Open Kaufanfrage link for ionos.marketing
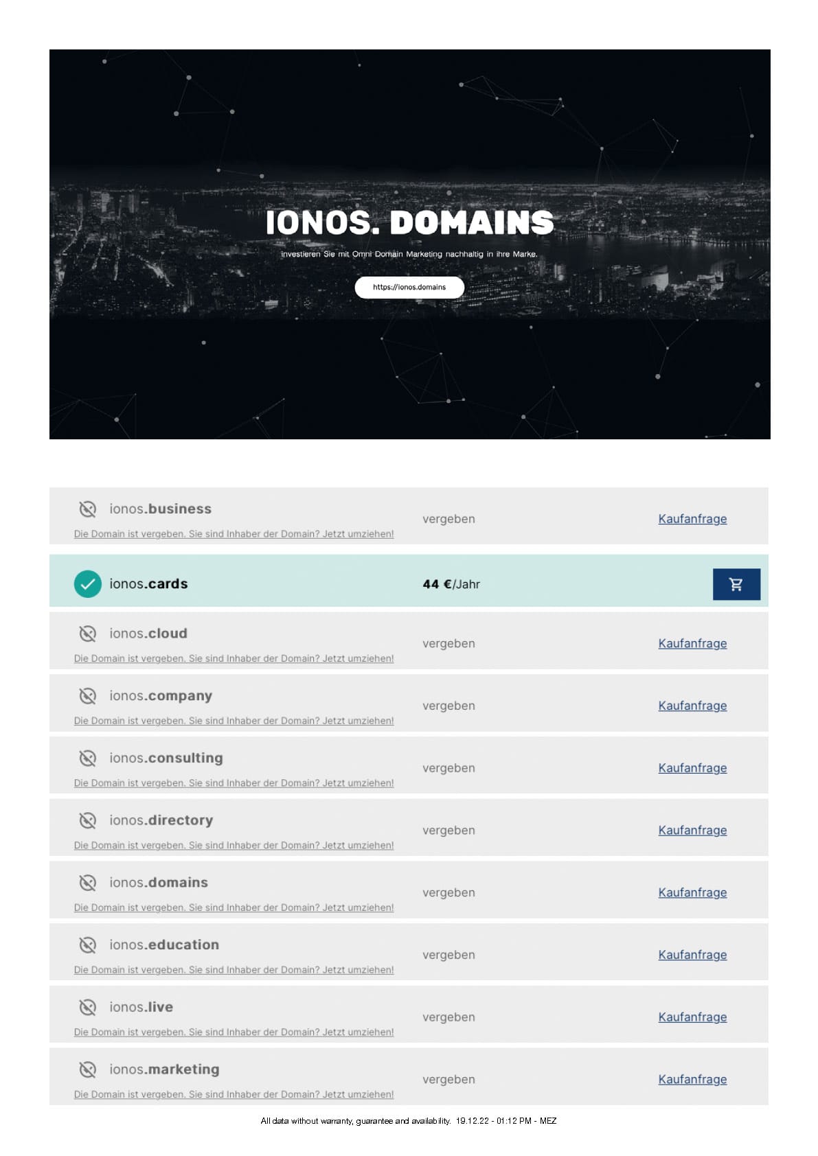Screen dimensions: 818x1156 (692, 1079)
